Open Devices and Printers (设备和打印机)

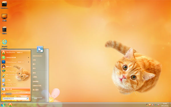[x=37, y=86]
